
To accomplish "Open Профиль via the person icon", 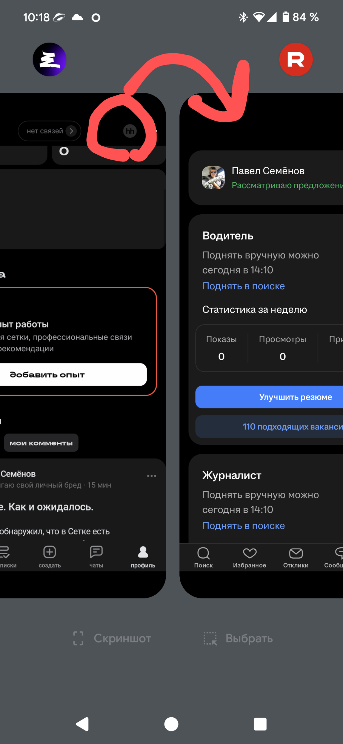I will [x=143, y=552].
